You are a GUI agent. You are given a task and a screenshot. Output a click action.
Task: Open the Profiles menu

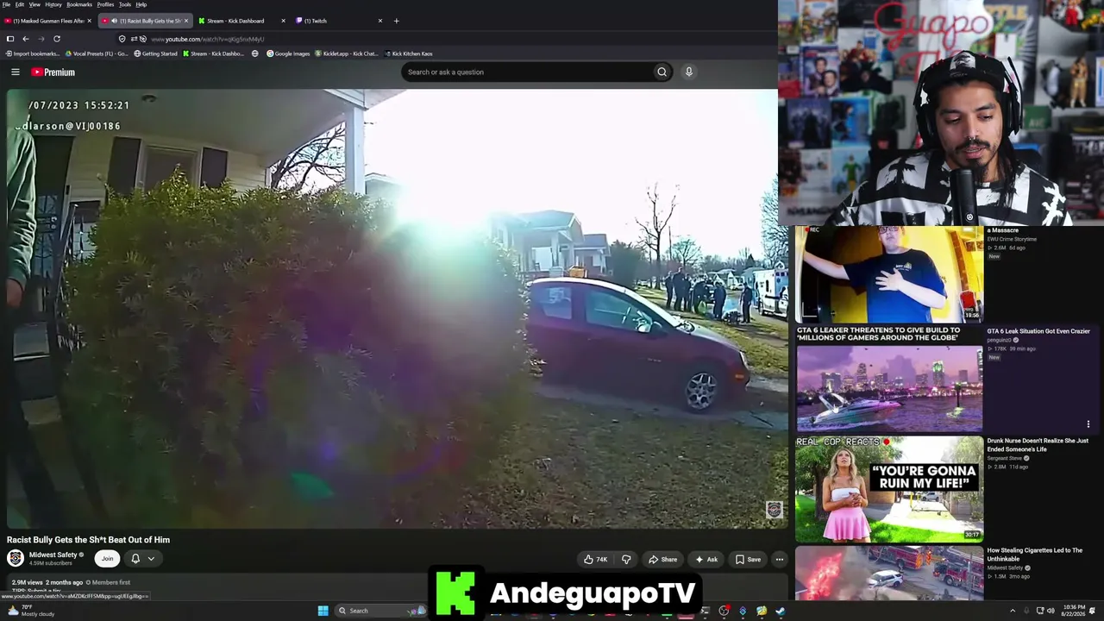click(105, 4)
